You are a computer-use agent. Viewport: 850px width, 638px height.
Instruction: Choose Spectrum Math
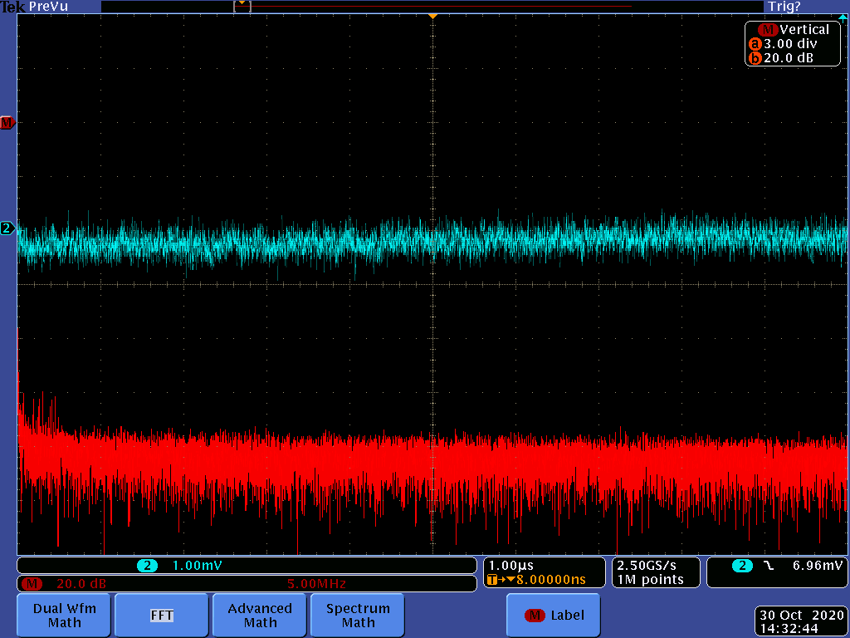coord(358,615)
